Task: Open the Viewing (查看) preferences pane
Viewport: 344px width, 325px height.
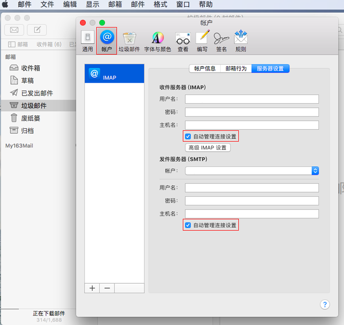Action: coord(183,42)
